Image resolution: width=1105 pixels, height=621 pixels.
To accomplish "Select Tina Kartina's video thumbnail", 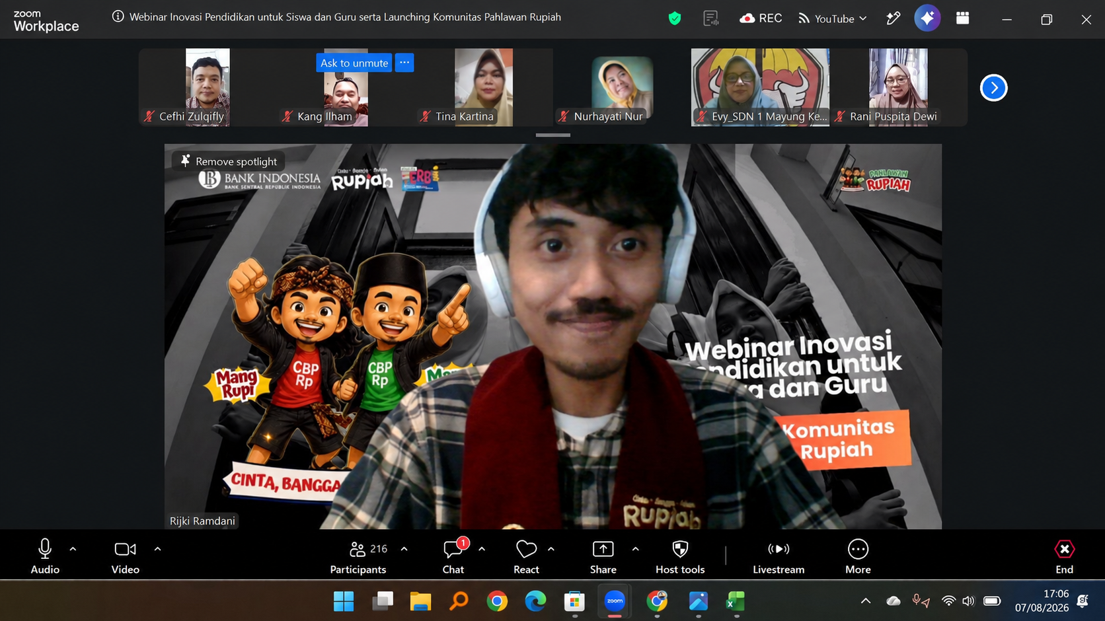I will 484,87.
